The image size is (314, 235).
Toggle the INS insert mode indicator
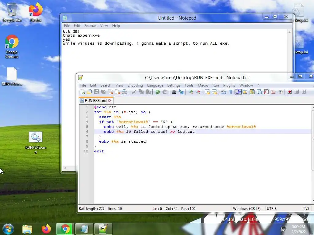click(x=306, y=209)
